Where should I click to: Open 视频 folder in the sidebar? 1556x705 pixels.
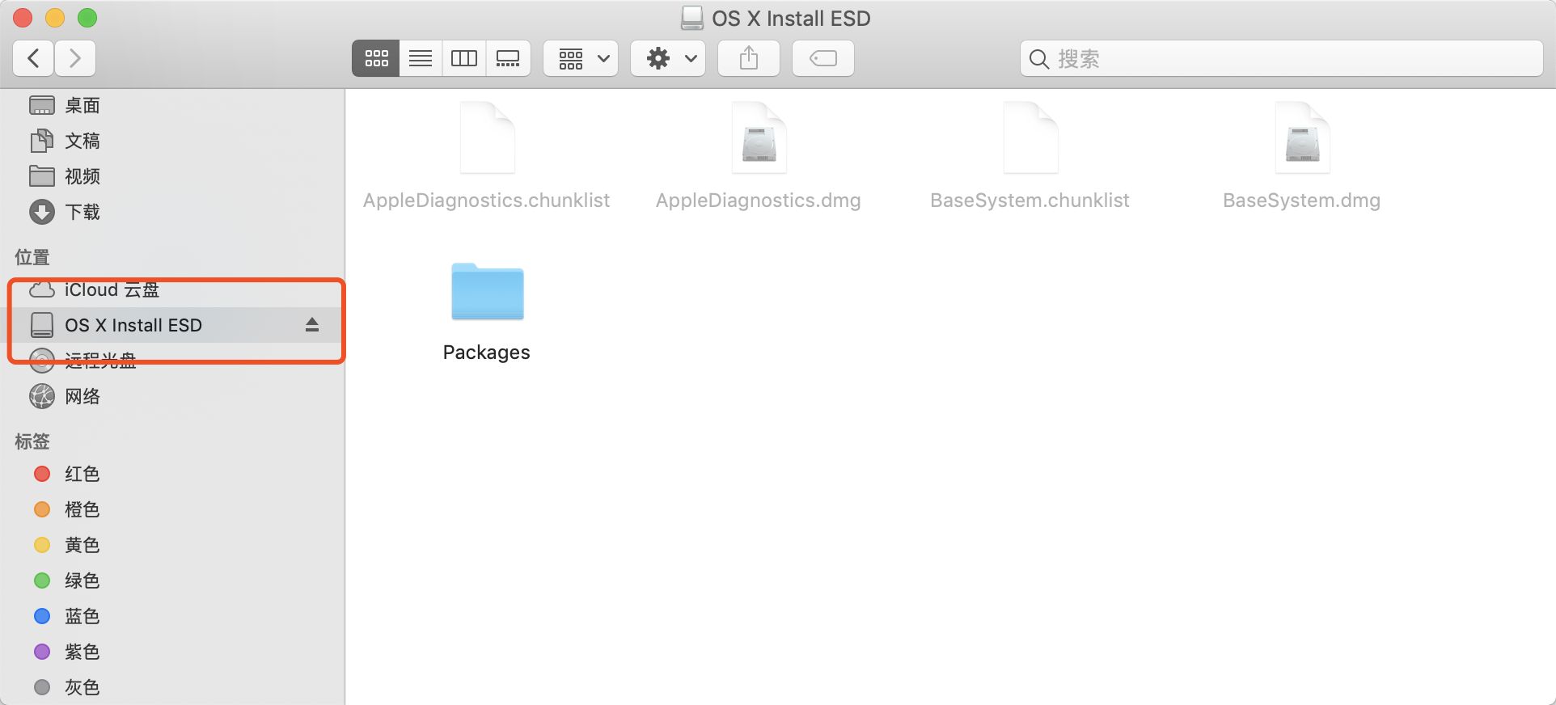[172, 176]
